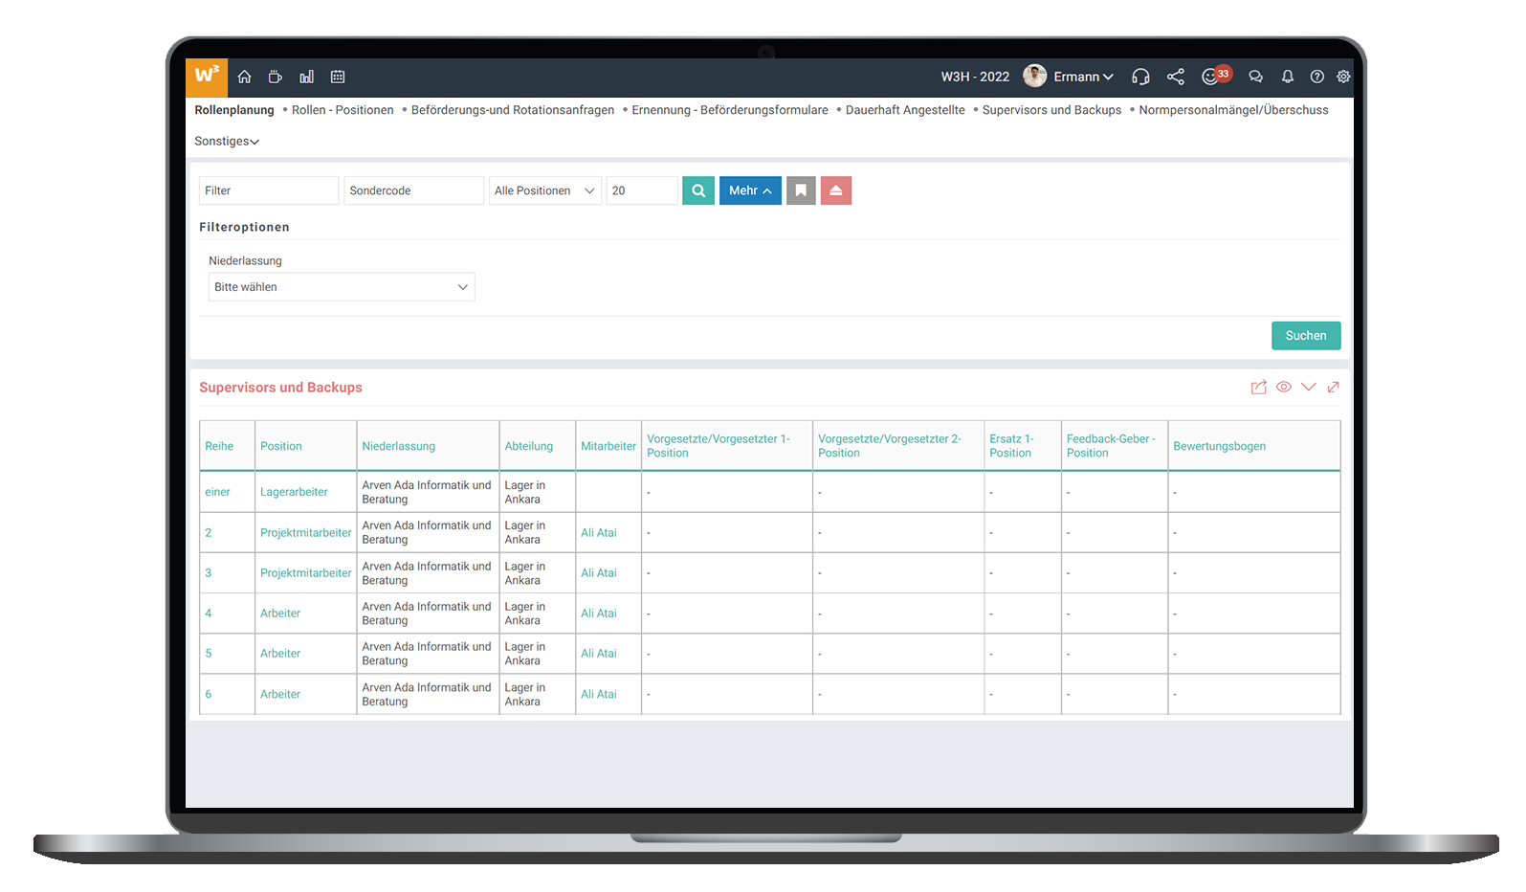Toggle the eye visibility icon in panel
This screenshot has width=1526, height=892.
(x=1284, y=387)
